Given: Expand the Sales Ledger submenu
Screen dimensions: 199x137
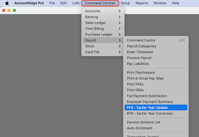Looking at the screenshot, I should (103, 23).
